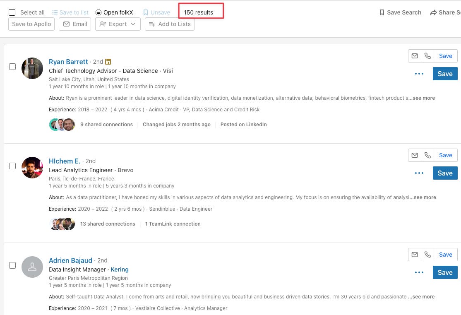461x315 pixels.
Task: Click 9 shared connections link
Action: [x=107, y=125]
